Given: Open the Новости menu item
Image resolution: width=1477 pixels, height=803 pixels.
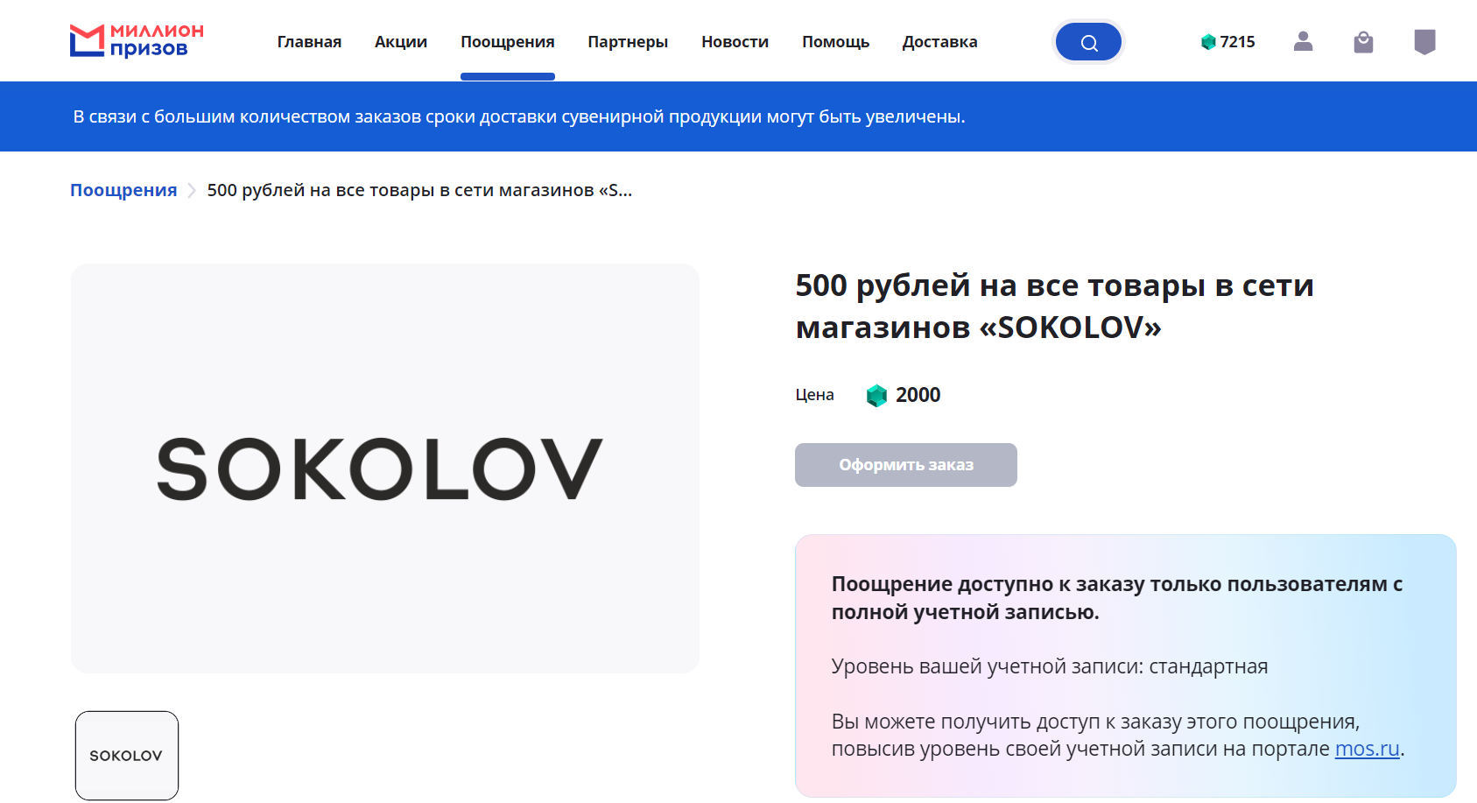Looking at the screenshot, I should coord(735,42).
